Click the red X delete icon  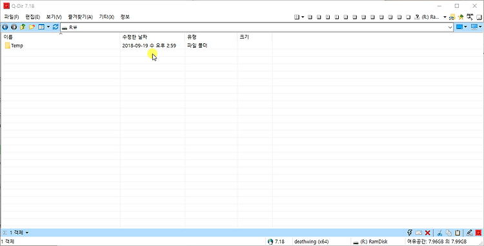click(x=428, y=232)
